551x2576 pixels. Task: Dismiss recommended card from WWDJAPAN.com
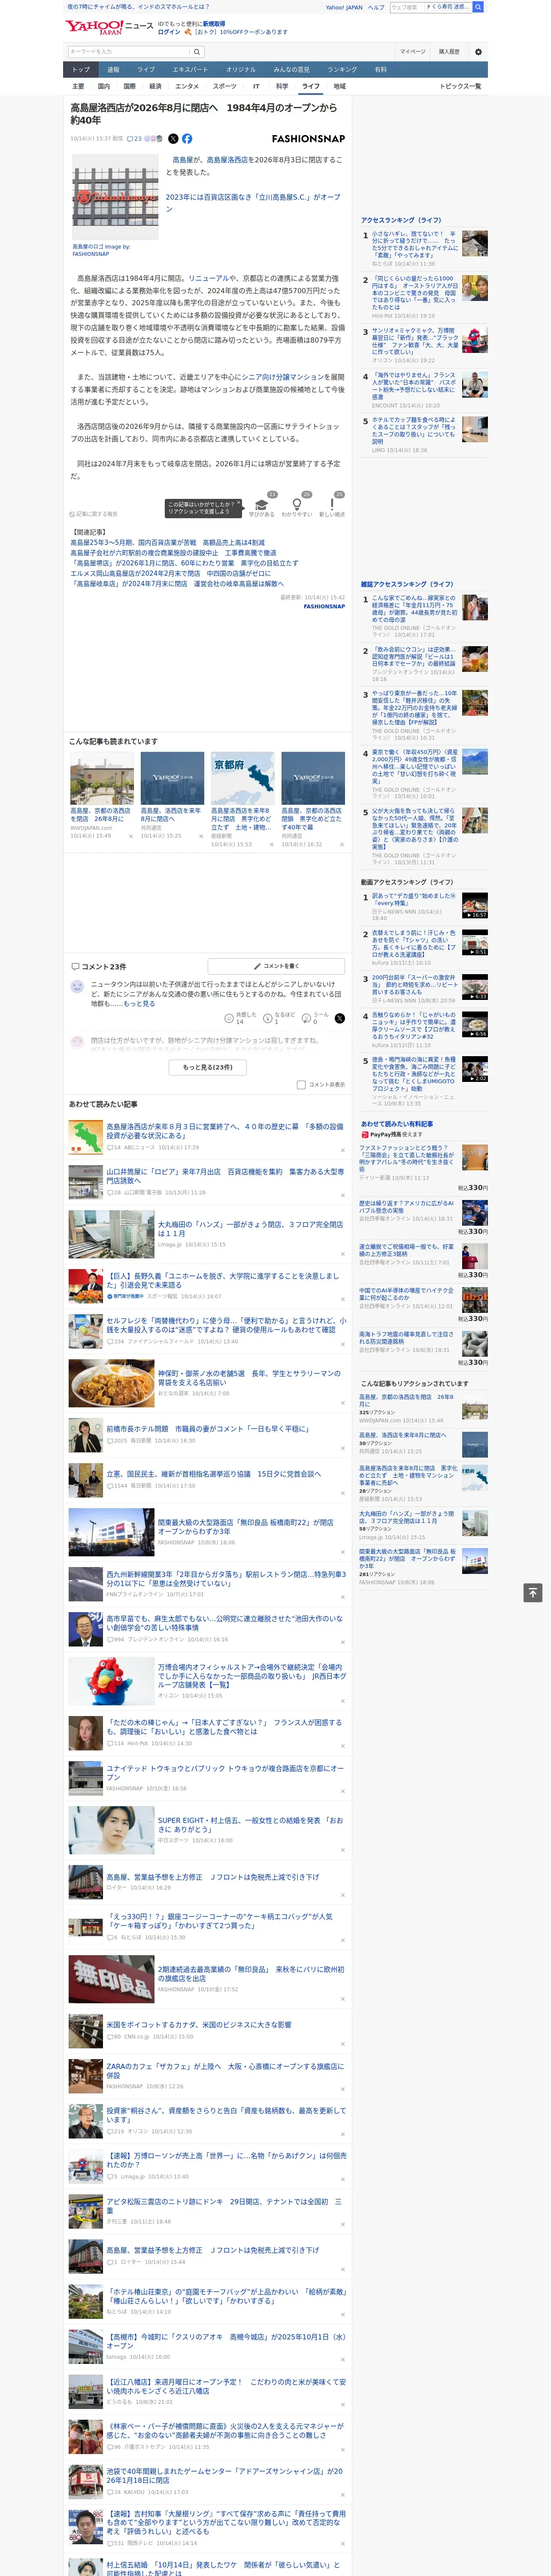coord(130,836)
